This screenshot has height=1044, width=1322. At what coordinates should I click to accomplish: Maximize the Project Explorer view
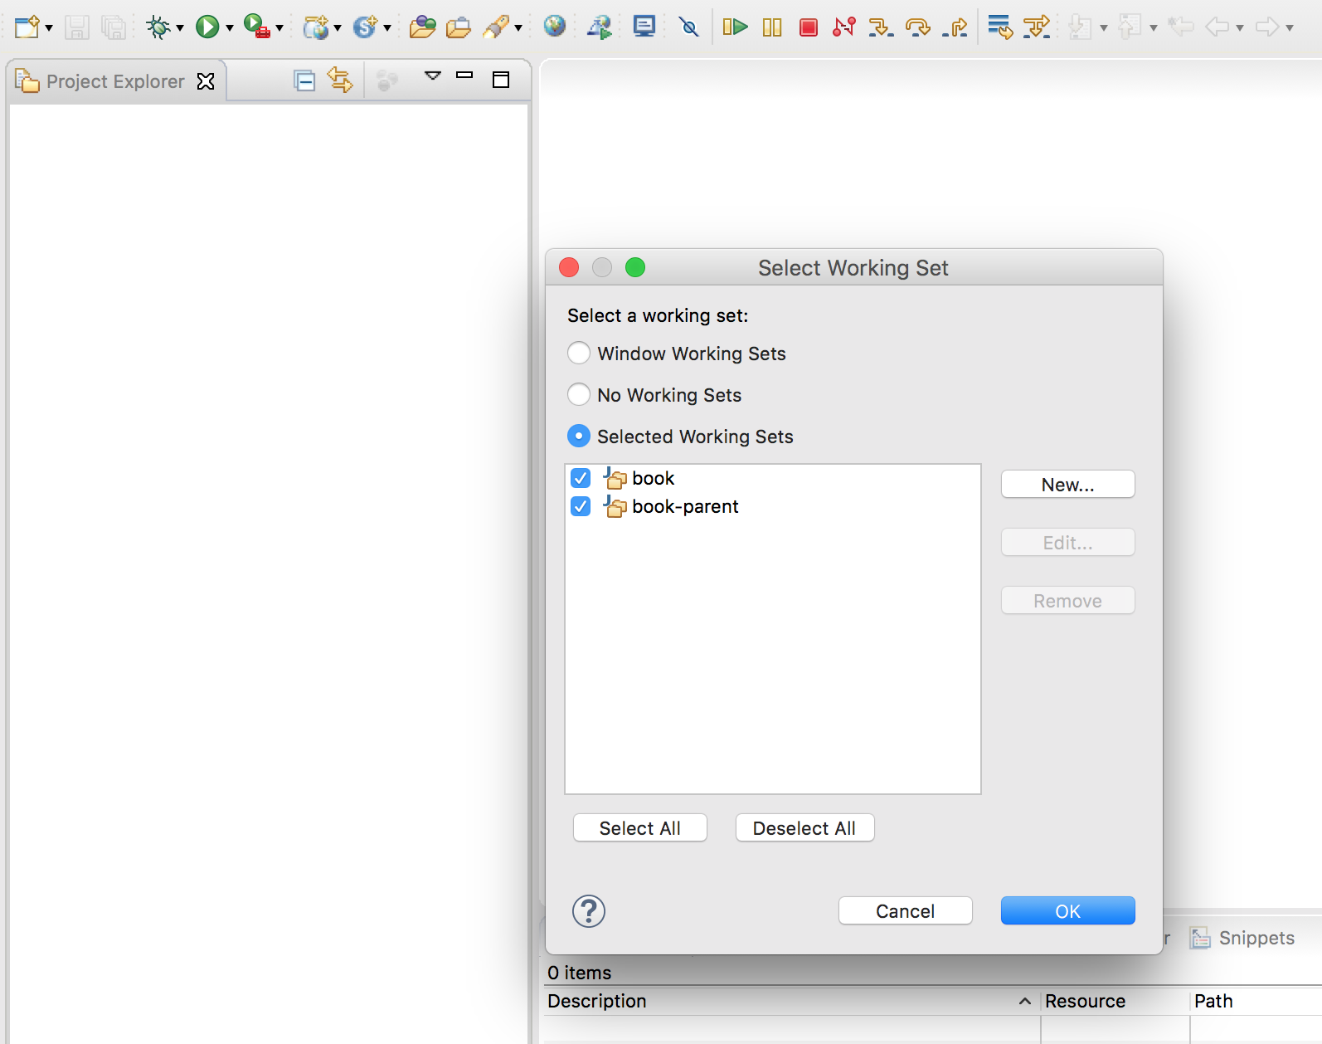[501, 80]
